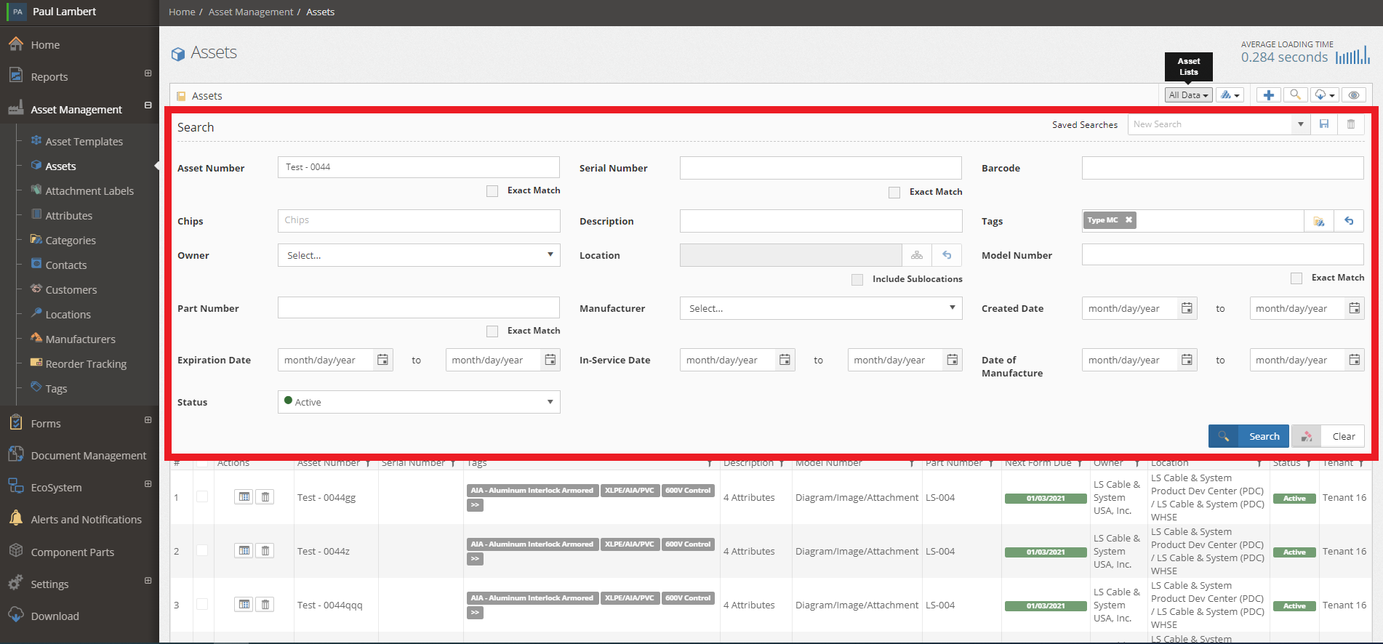The width and height of the screenshot is (1383, 644).
Task: Click the add new asset plus icon
Action: click(x=1268, y=95)
